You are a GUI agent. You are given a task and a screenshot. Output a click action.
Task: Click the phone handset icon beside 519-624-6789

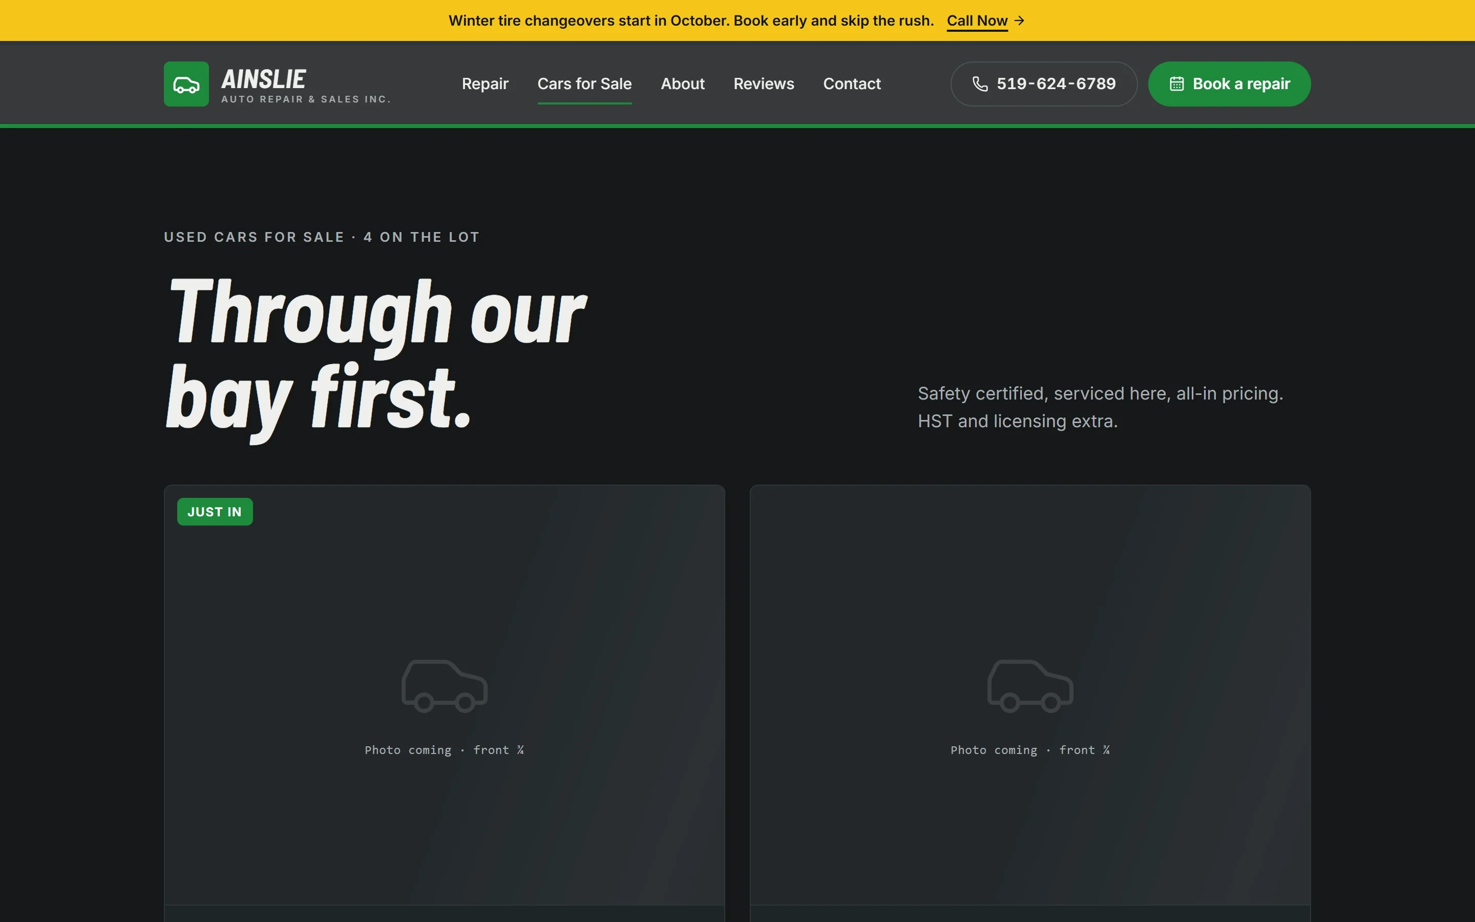point(979,84)
